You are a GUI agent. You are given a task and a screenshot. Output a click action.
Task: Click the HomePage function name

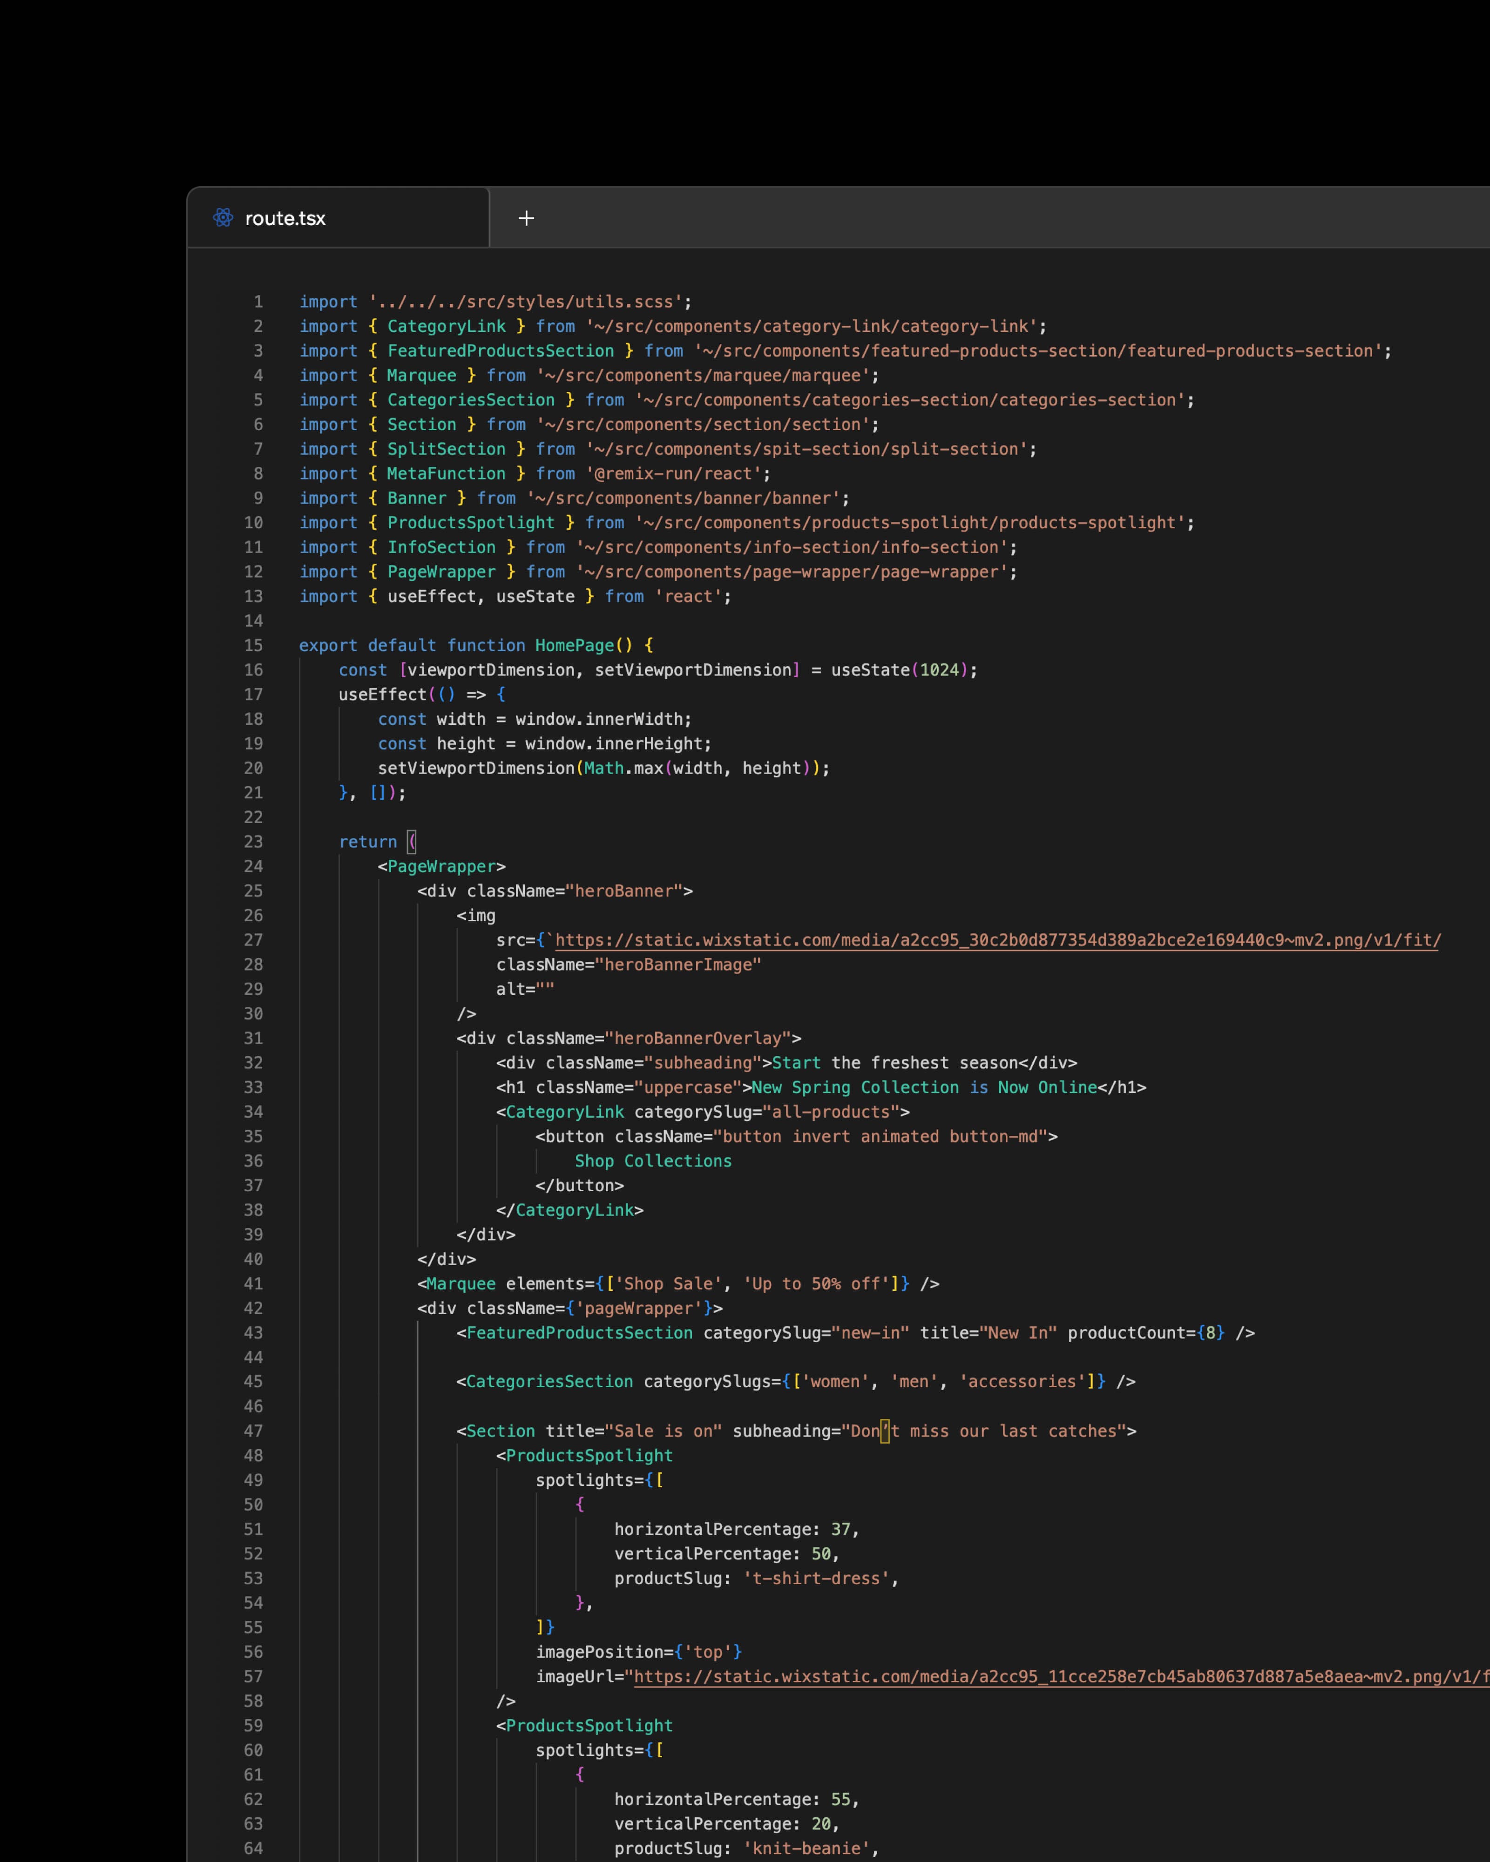[574, 645]
